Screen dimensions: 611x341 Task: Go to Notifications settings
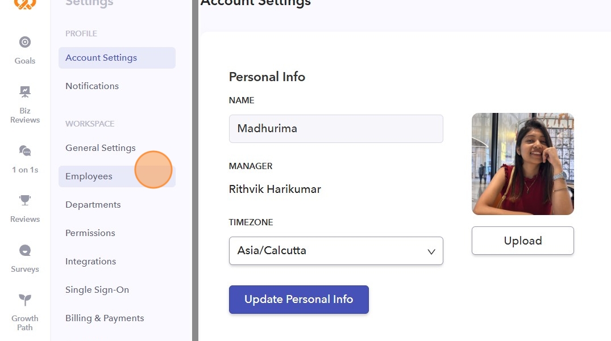click(x=92, y=86)
